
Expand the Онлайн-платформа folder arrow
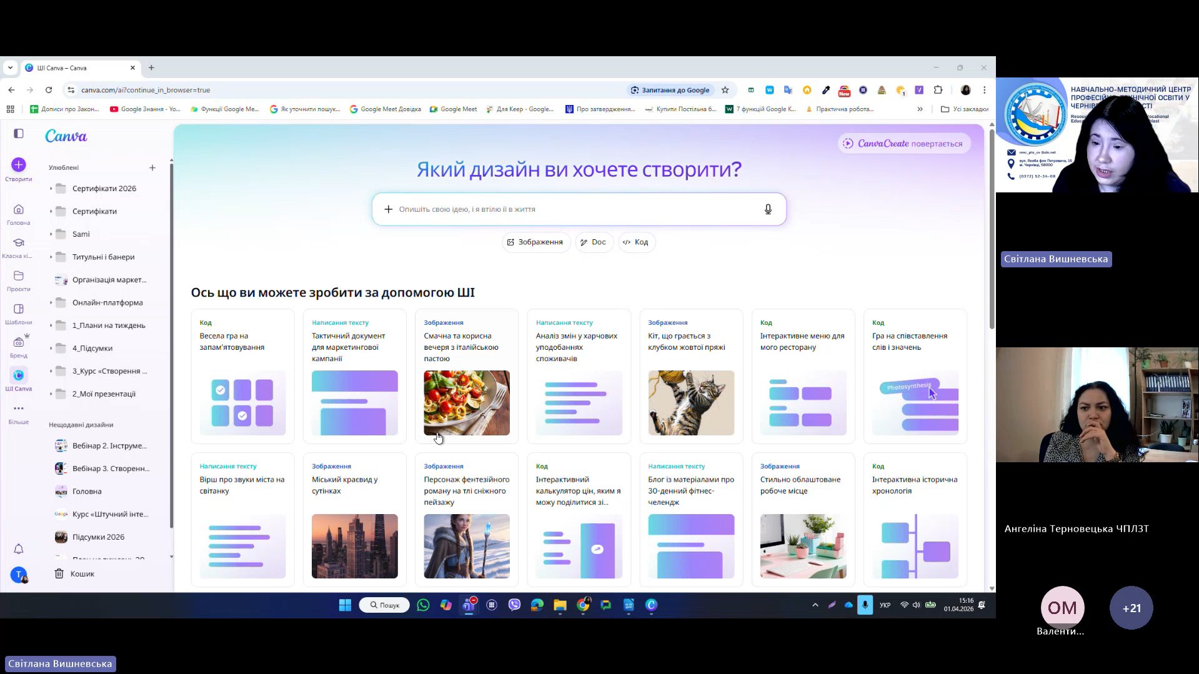[x=51, y=303]
